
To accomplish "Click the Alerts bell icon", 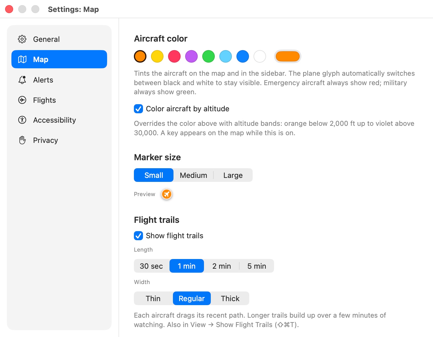I will pos(22,80).
